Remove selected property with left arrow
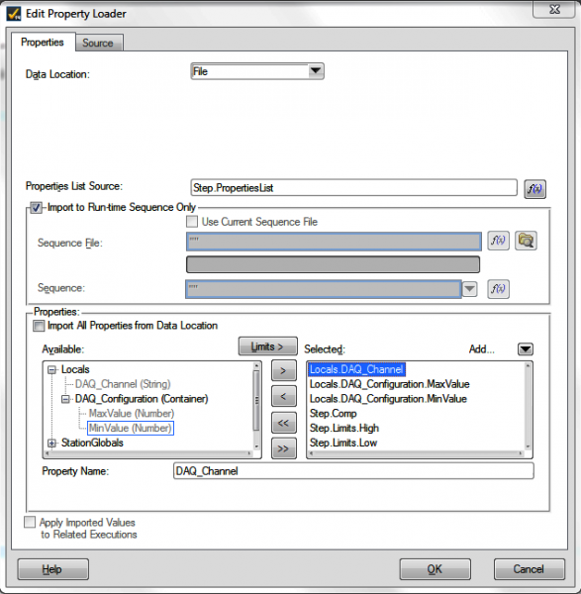 pos(284,397)
